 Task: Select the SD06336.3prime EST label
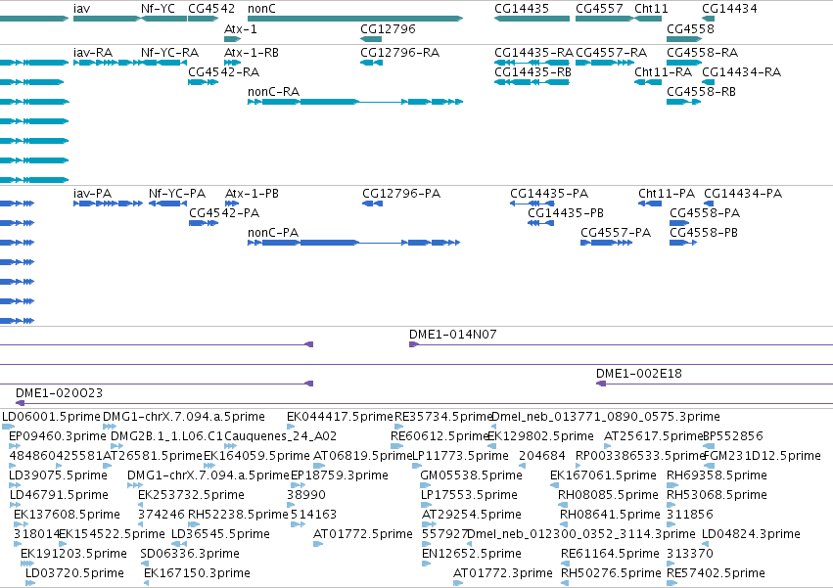tap(190, 554)
